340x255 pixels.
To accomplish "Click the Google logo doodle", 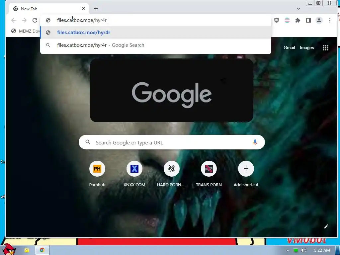I will [x=172, y=90].
